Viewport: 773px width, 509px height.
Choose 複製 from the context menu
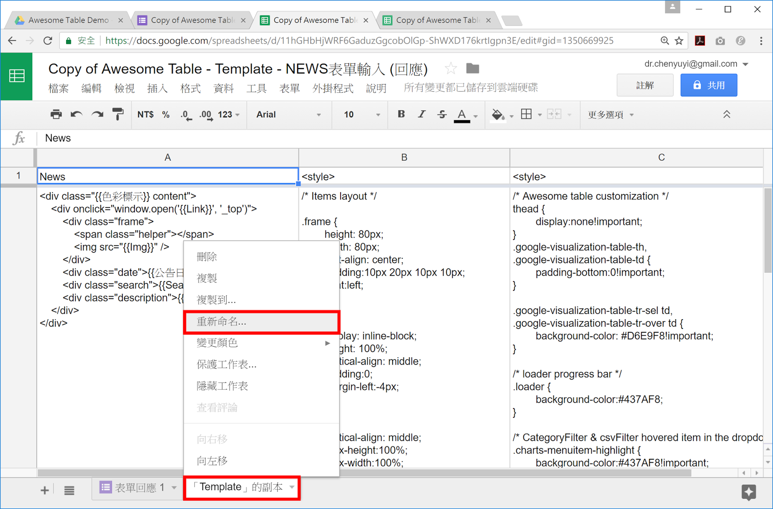(261, 278)
